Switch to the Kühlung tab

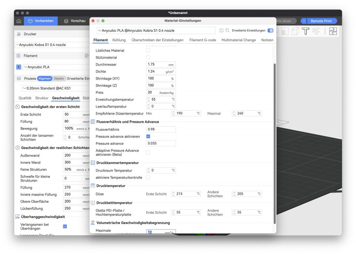point(119,40)
